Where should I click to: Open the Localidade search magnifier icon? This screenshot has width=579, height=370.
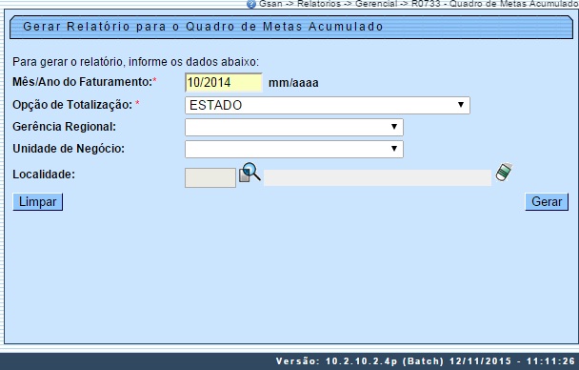pyautogui.click(x=250, y=173)
